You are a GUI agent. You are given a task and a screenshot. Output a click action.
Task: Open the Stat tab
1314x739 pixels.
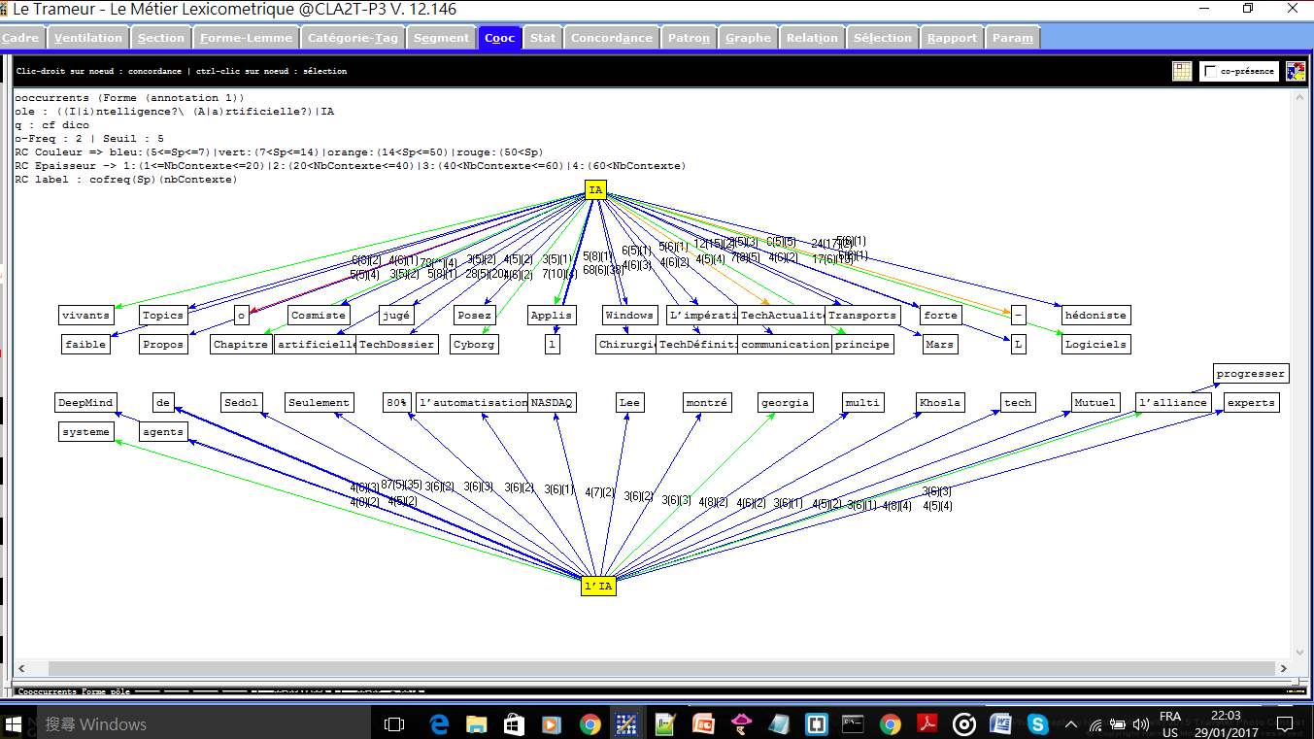pyautogui.click(x=543, y=38)
